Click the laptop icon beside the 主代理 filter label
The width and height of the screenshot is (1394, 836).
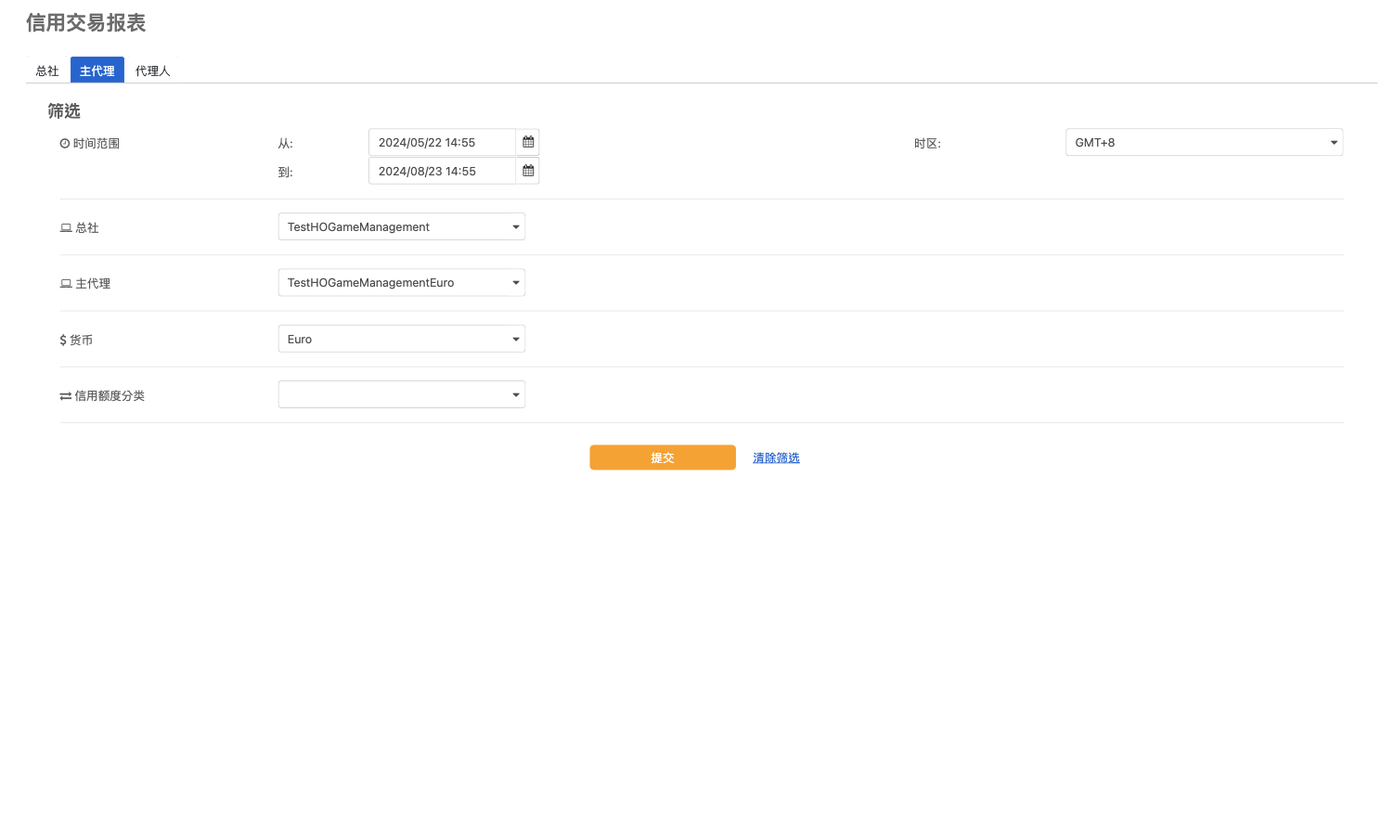(66, 284)
